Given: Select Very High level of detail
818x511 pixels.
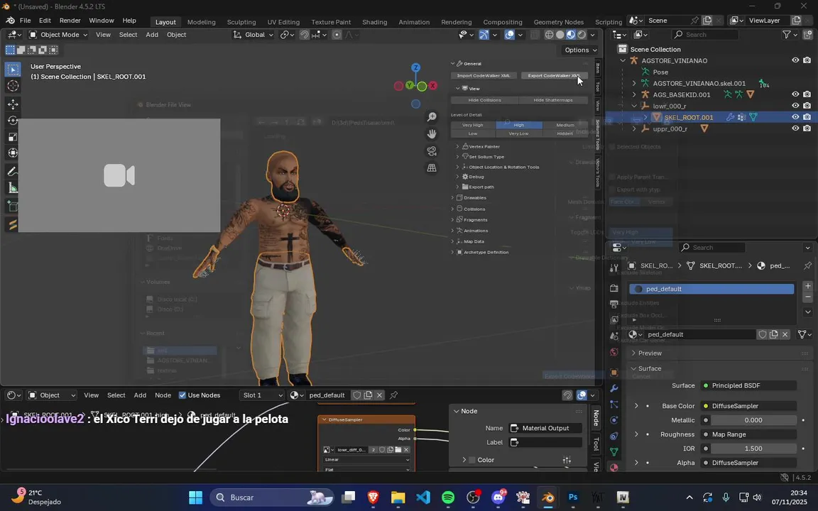Looking at the screenshot, I should [x=473, y=125].
